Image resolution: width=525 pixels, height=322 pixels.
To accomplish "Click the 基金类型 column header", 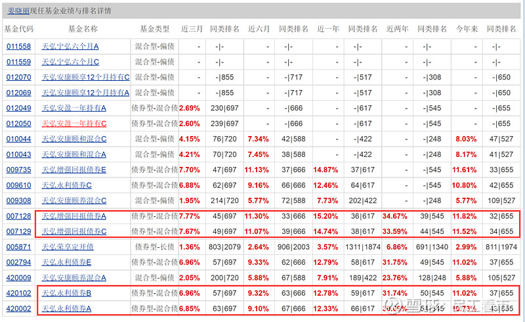I will [x=155, y=29].
